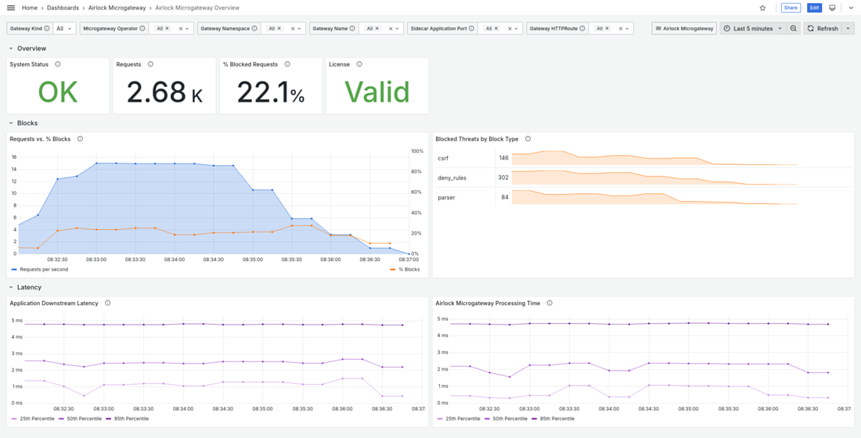Click the Edit dashboard button
This screenshot has height=438, width=861.
(x=814, y=8)
